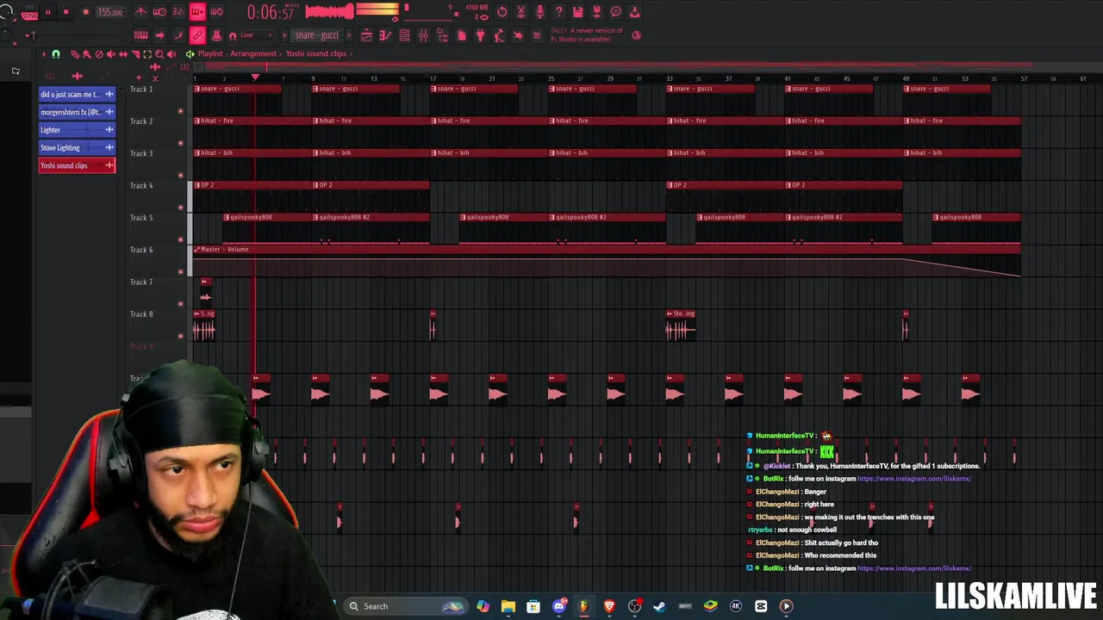Screen dimensions: 1103x620
Task: Click the newer version of FL Studio notice
Action: pyautogui.click(x=586, y=35)
